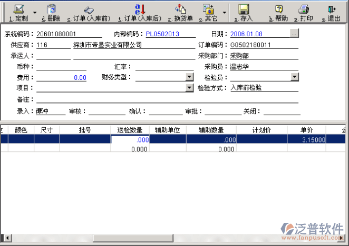349x246 pixels.
Task: Click the 其它 (Other) toolbar icon
Action: (x=208, y=9)
